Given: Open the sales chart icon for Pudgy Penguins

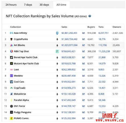Looking at the screenshot, I should tap(83, 112).
